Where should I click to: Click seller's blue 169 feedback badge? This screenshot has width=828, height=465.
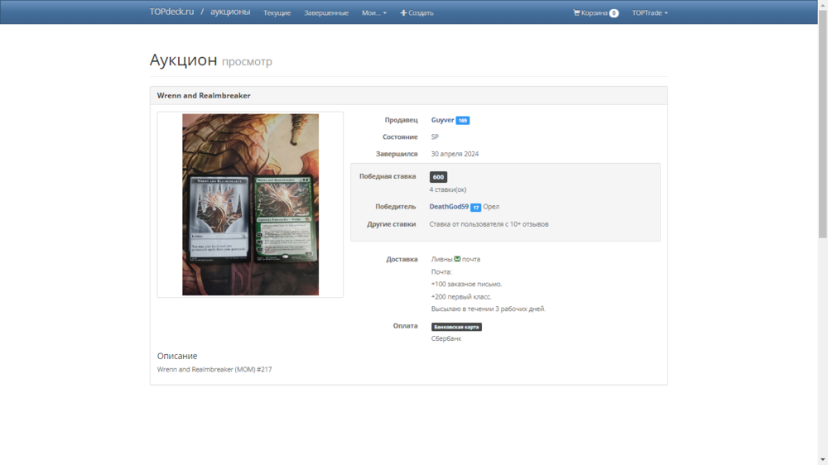[x=463, y=121]
